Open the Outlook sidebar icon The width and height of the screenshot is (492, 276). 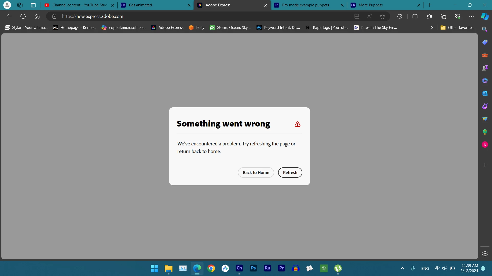click(485, 94)
